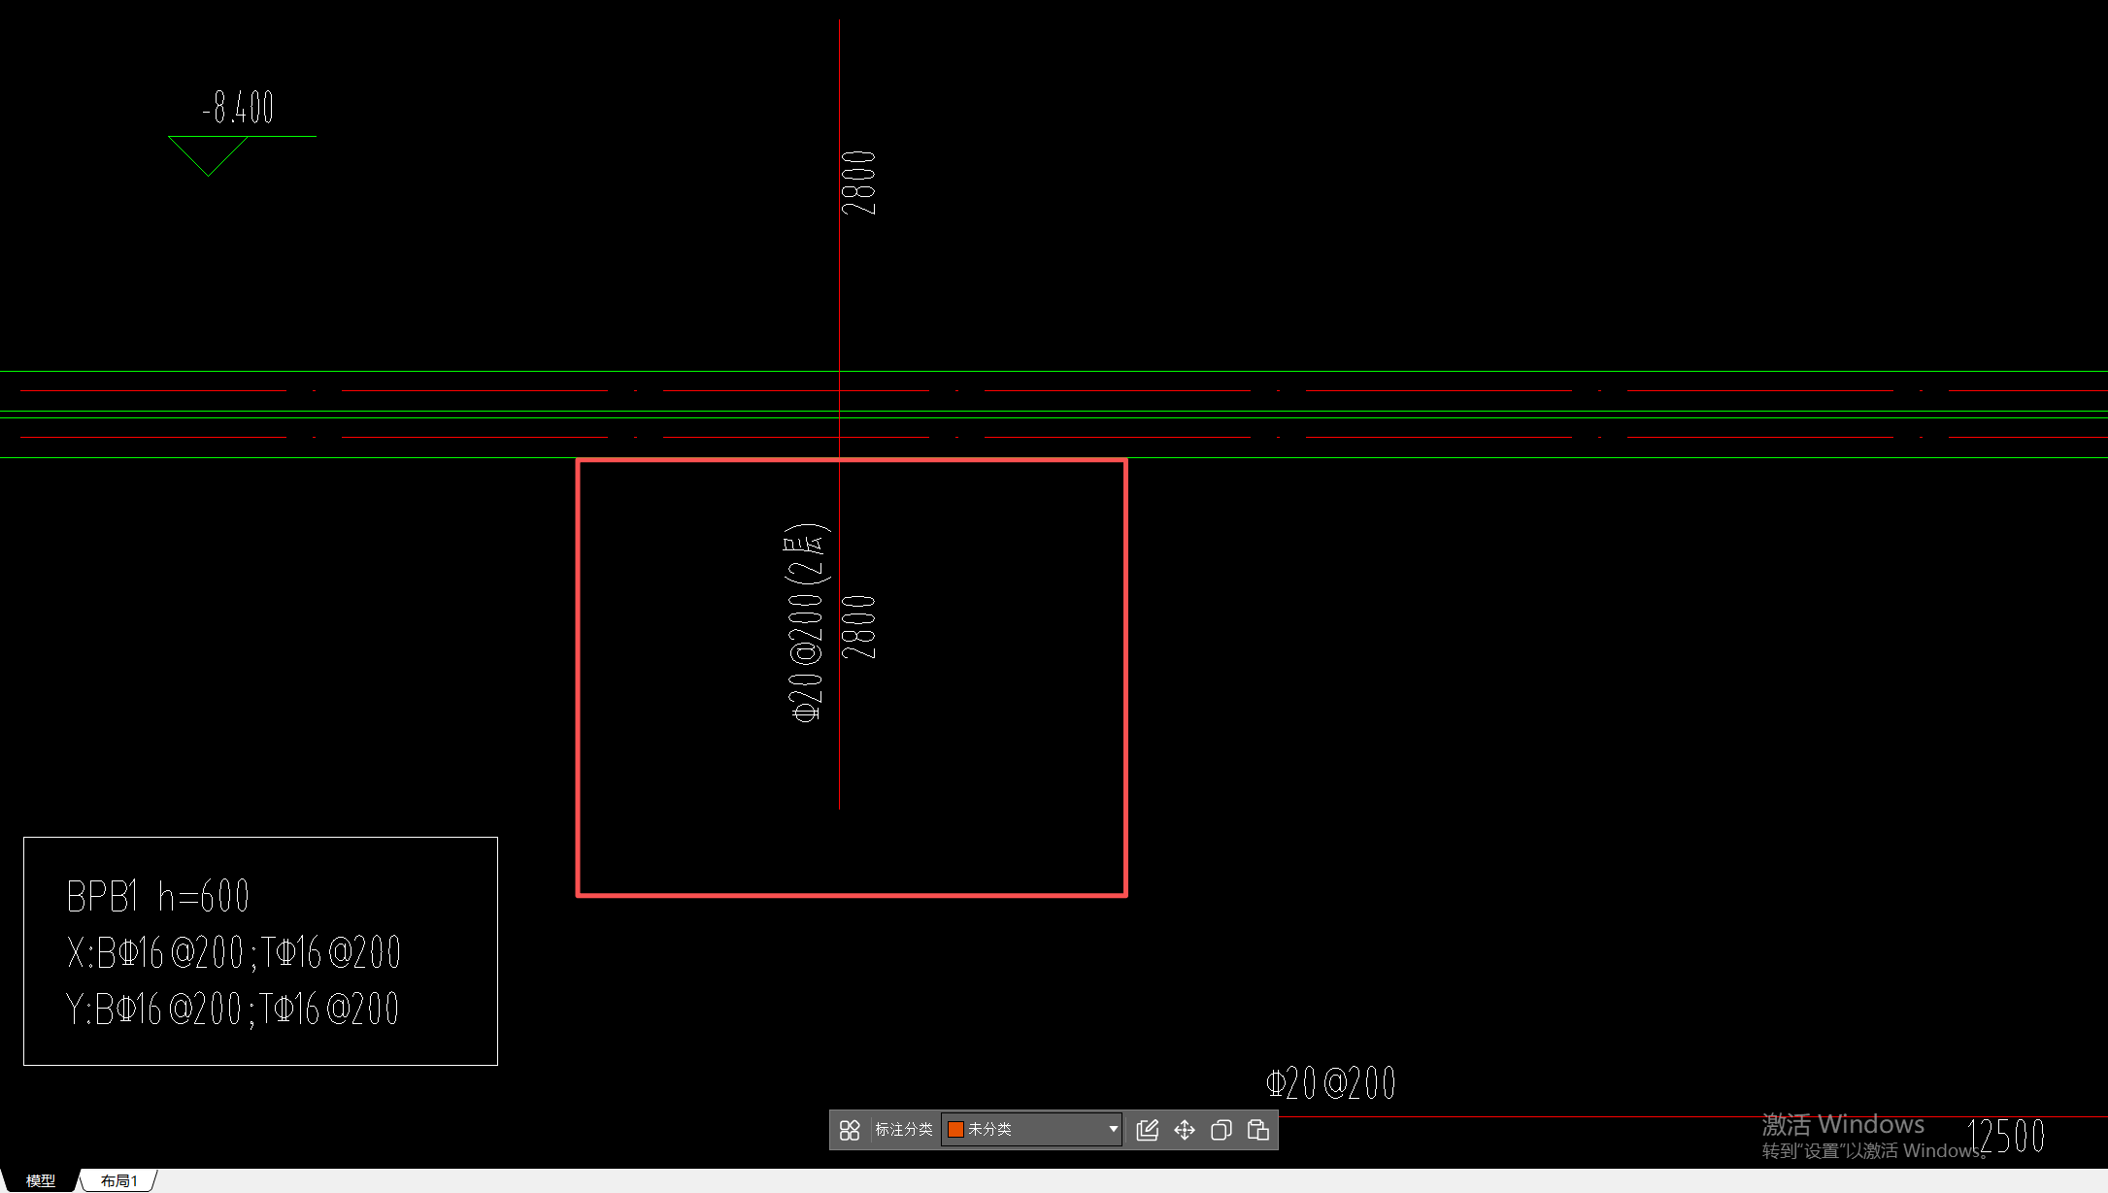Click the -8.400 elevation label
The image size is (2108, 1193).
238,108
